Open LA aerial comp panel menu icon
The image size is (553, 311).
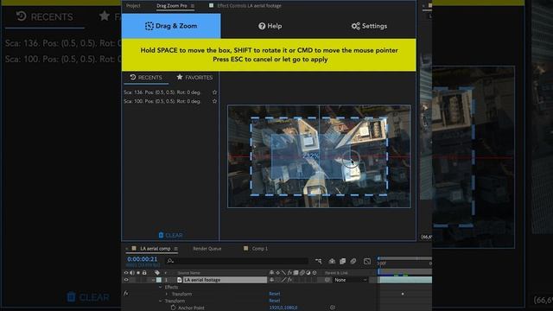pyautogui.click(x=175, y=249)
